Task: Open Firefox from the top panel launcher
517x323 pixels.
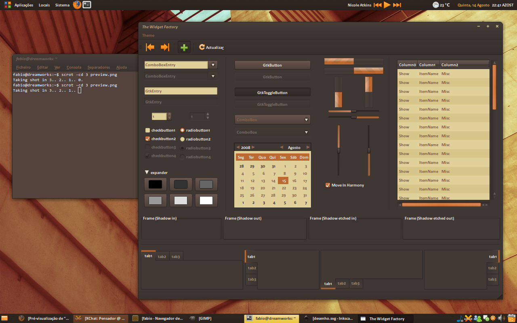Action: [x=77, y=5]
